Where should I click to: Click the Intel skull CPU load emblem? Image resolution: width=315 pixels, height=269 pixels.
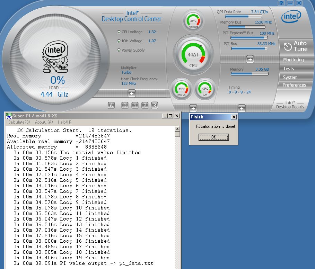55,57
